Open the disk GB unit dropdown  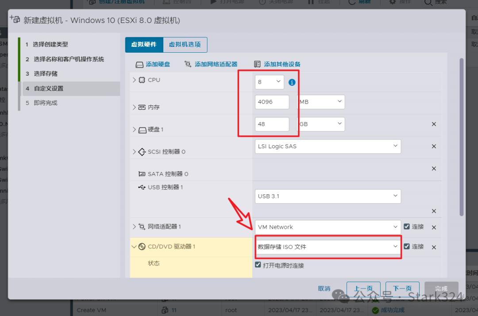(x=321, y=124)
